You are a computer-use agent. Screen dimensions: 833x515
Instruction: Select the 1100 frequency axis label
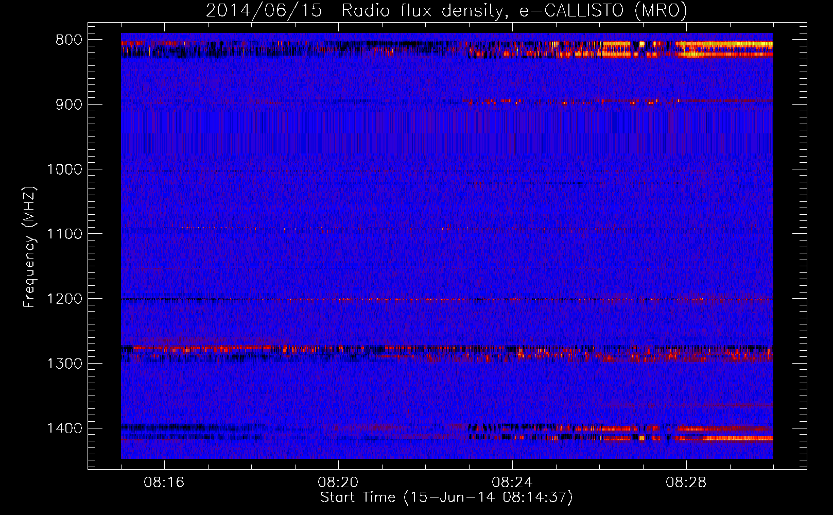click(x=64, y=234)
